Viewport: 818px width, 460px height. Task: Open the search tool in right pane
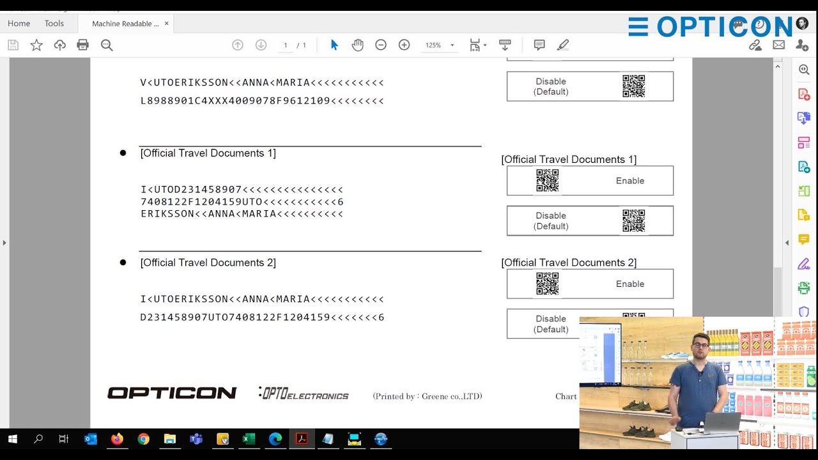[x=804, y=70]
